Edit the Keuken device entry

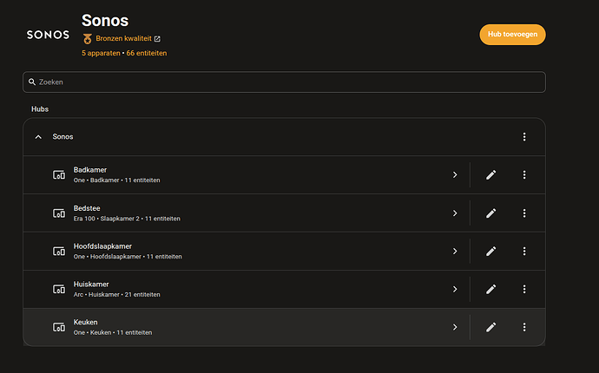tap(490, 327)
